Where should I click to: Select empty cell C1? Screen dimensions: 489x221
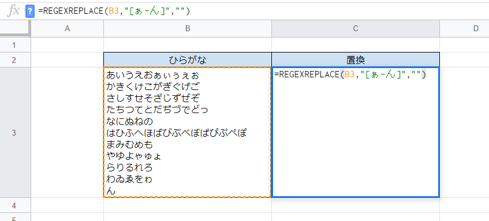pyautogui.click(x=356, y=45)
